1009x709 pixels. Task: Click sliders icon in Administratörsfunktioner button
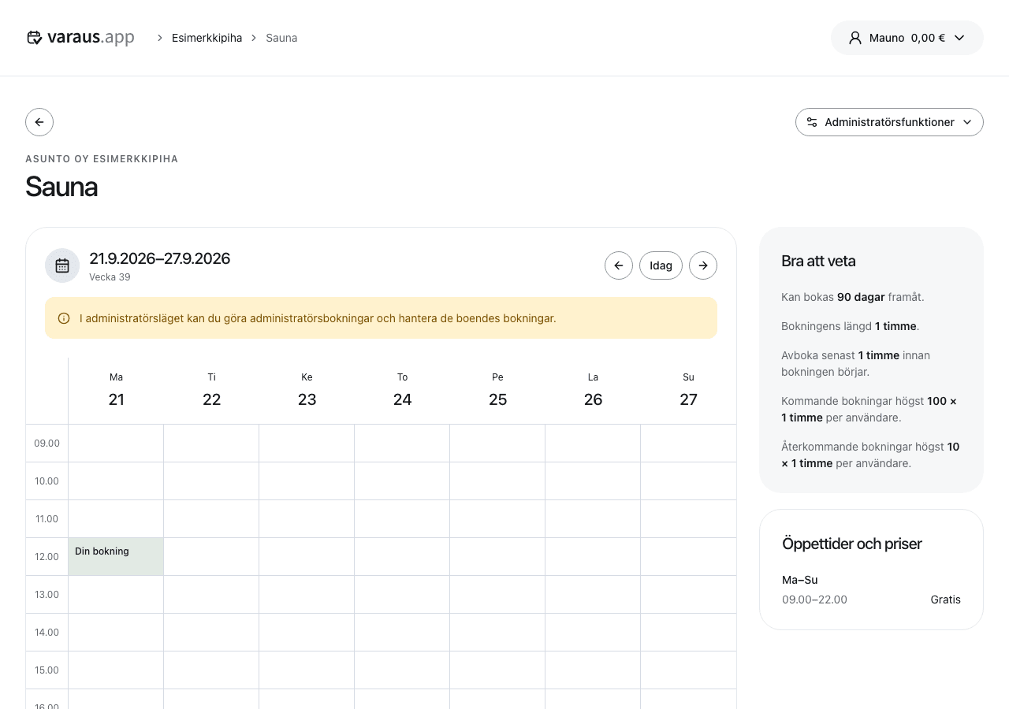tap(812, 122)
